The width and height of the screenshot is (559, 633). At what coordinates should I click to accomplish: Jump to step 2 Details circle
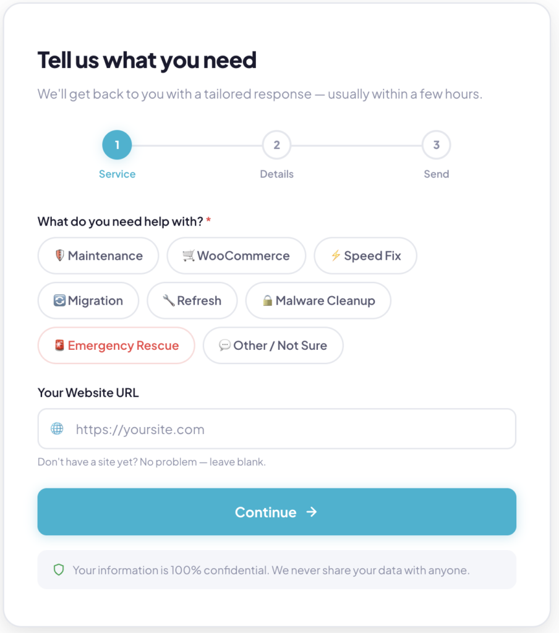(276, 146)
